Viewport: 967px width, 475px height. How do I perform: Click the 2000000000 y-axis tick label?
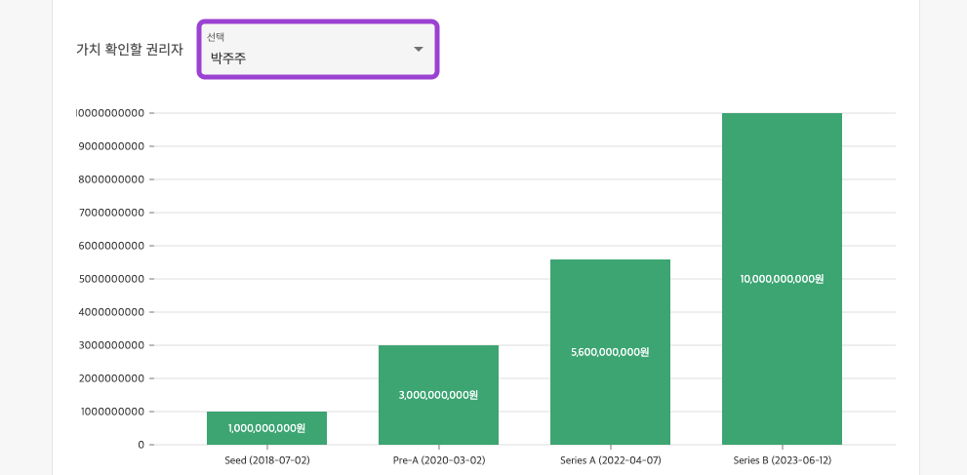(x=110, y=378)
